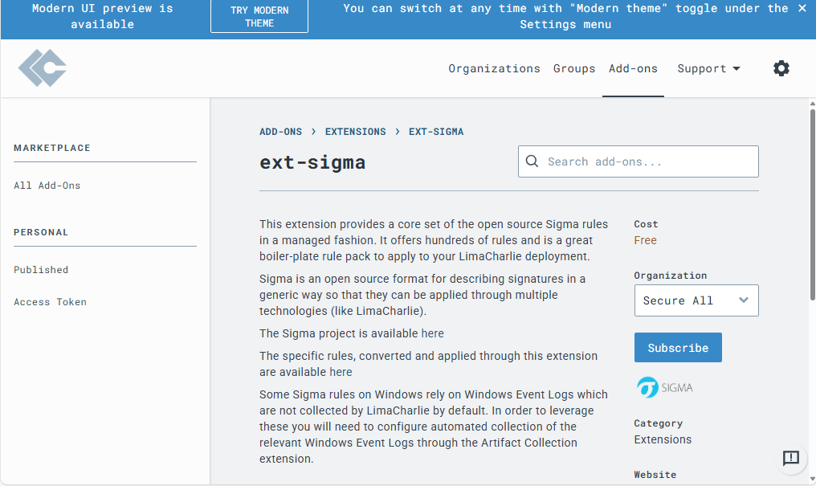Click the 'Extensions' category value
Viewport: 816px width, 486px height.
pyautogui.click(x=663, y=439)
